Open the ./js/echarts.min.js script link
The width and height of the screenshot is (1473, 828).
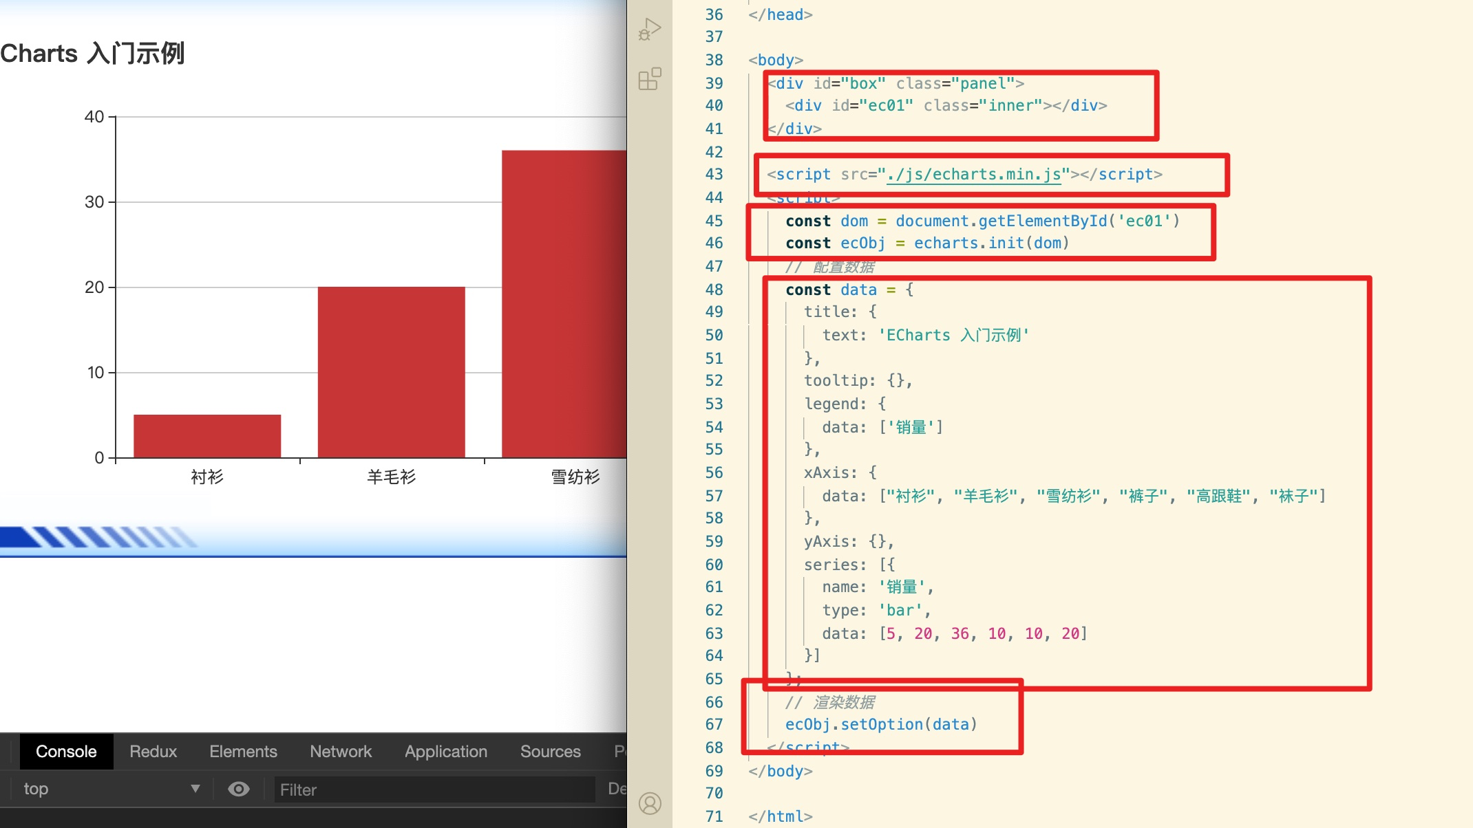(x=974, y=175)
